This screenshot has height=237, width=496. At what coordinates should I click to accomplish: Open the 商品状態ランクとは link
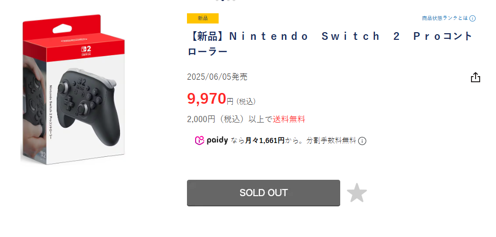444,18
